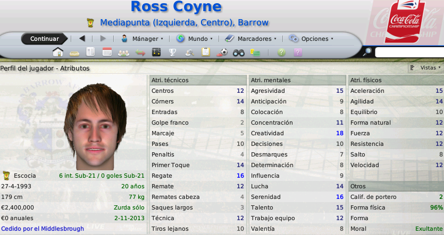Open the Opciones menu
444x235 pixels.
(311, 39)
